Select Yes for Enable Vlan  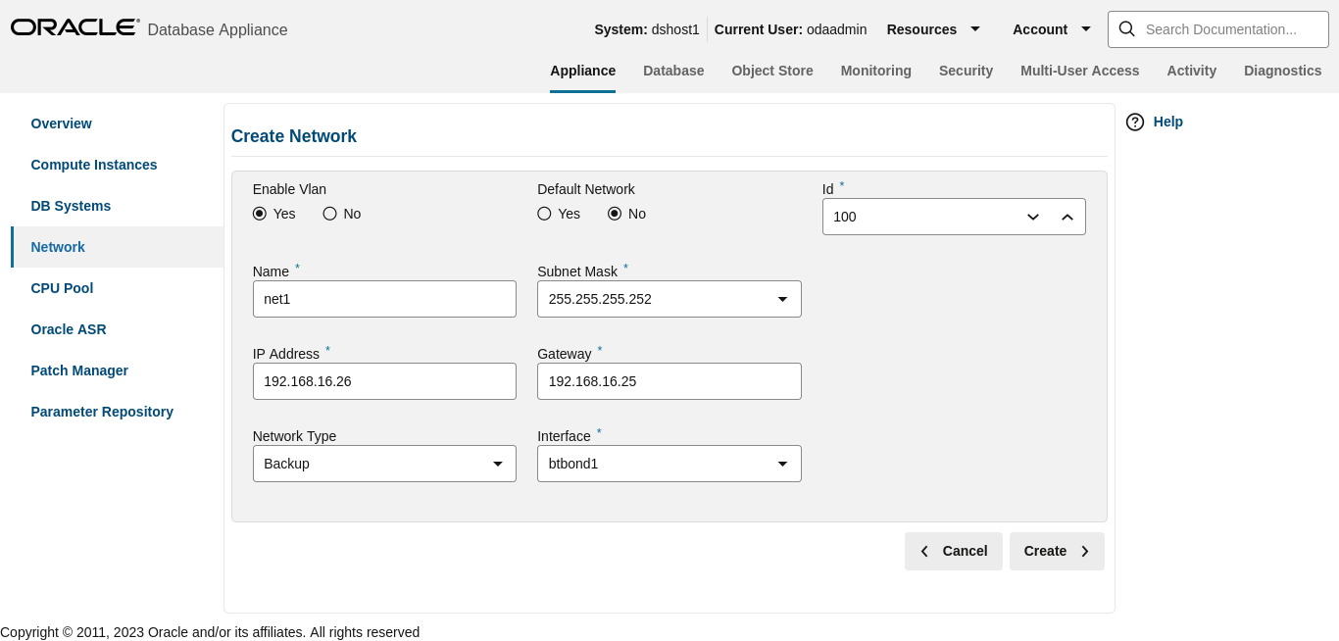[260, 214]
